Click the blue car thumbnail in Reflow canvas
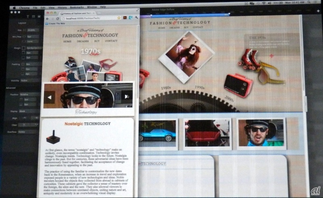The height and width of the screenshot is (198, 323). 158,134
